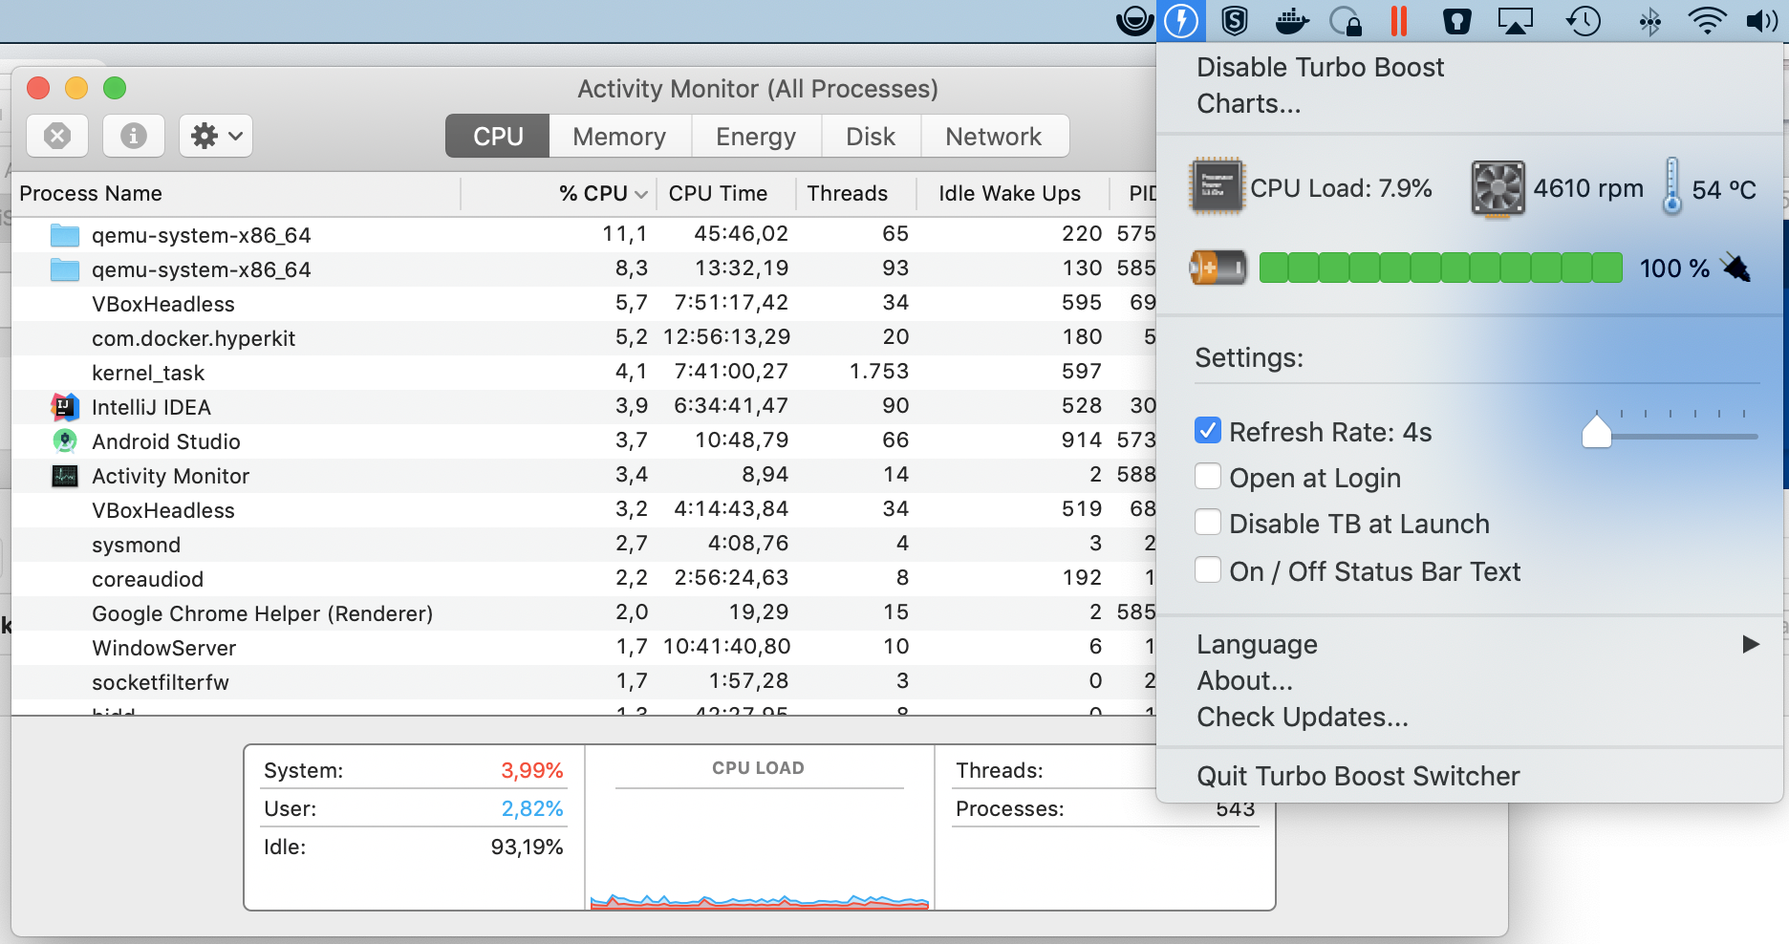Switch to the Network tab
1789x944 pixels.
(x=994, y=136)
